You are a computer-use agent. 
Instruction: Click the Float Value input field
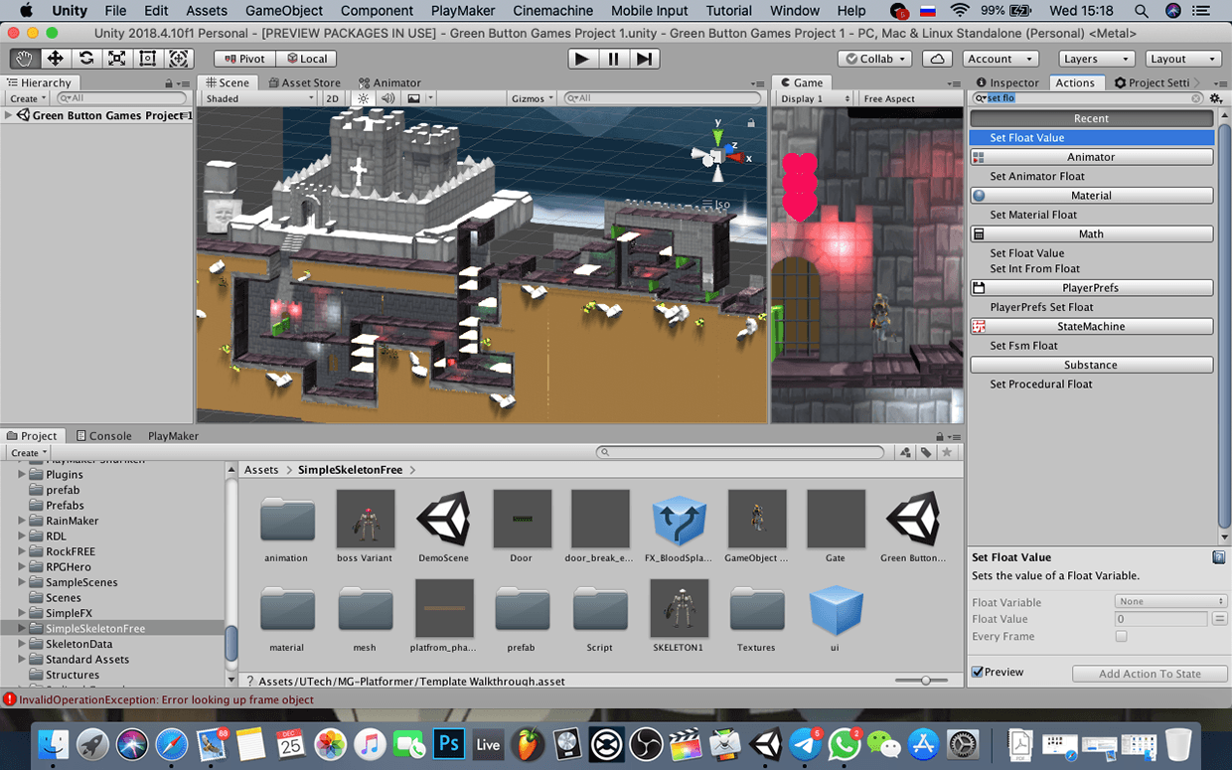pyautogui.click(x=1160, y=619)
